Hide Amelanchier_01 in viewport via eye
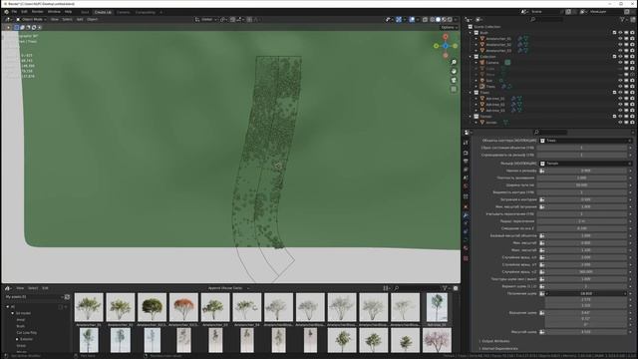Viewport: 638px width, 359px height. click(x=620, y=39)
